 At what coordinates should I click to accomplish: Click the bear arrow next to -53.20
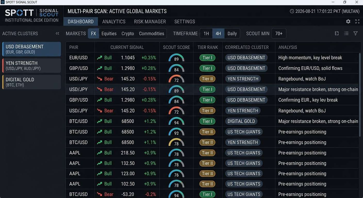coord(100,194)
